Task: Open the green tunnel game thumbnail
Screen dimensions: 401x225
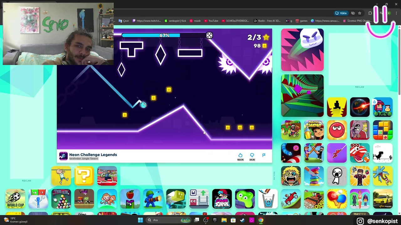Action: point(302,95)
